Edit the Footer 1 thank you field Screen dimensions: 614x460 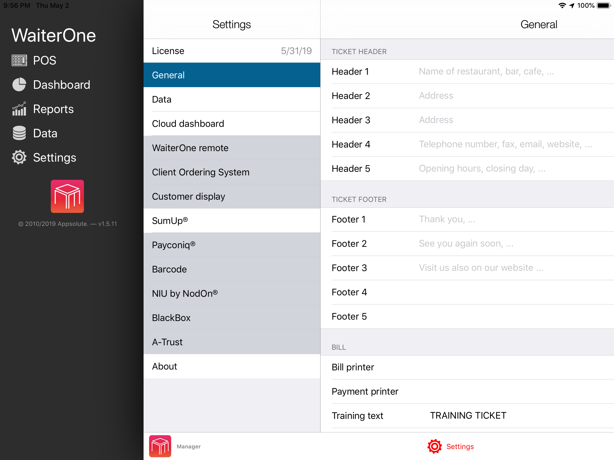516,219
